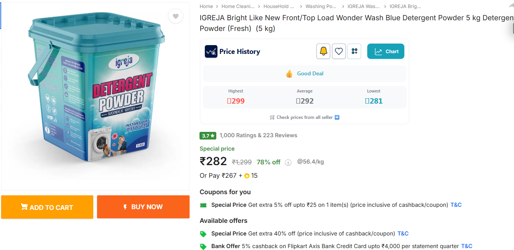Open T&C link for Bank Offer
The image size is (514, 250).
point(467,246)
